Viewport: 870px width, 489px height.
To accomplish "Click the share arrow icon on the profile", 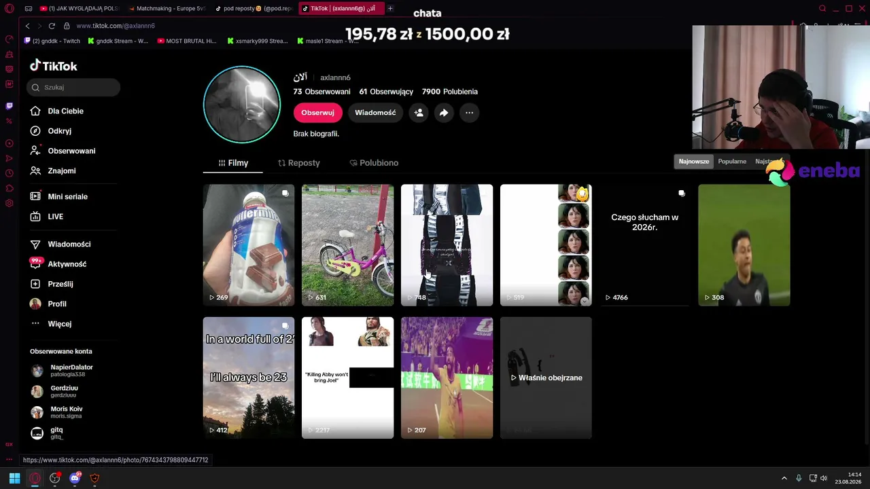I will 444,113.
